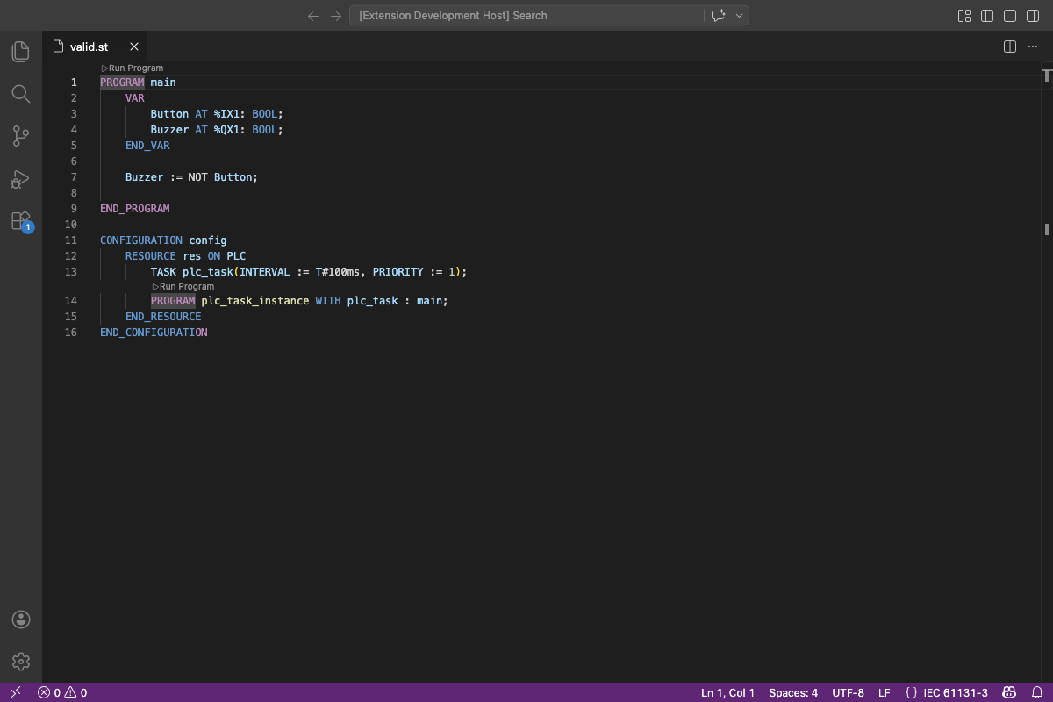Open the Manage settings gear

21,662
